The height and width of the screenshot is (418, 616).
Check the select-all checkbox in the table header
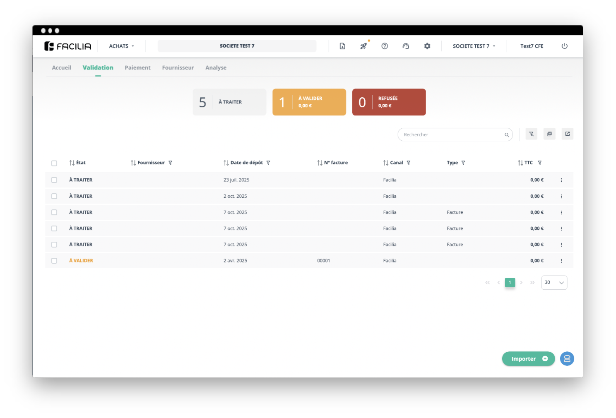click(54, 163)
